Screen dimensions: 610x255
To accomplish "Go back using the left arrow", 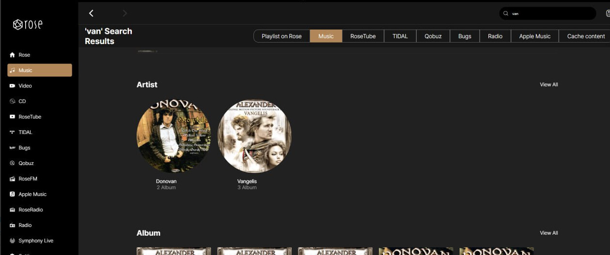I will 91,14.
